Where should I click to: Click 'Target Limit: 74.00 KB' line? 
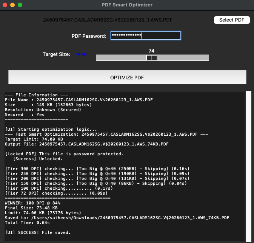[x=34, y=139]
